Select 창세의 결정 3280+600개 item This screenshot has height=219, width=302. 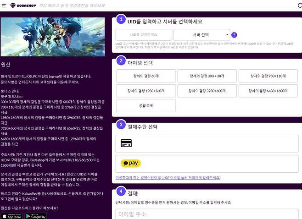(207, 91)
